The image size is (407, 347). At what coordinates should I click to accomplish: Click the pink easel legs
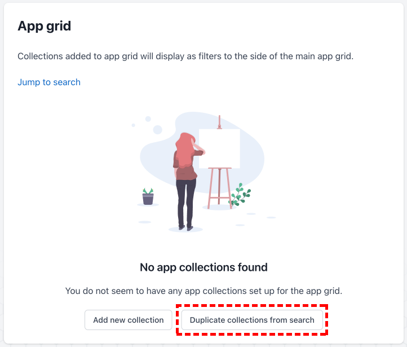pos(220,188)
